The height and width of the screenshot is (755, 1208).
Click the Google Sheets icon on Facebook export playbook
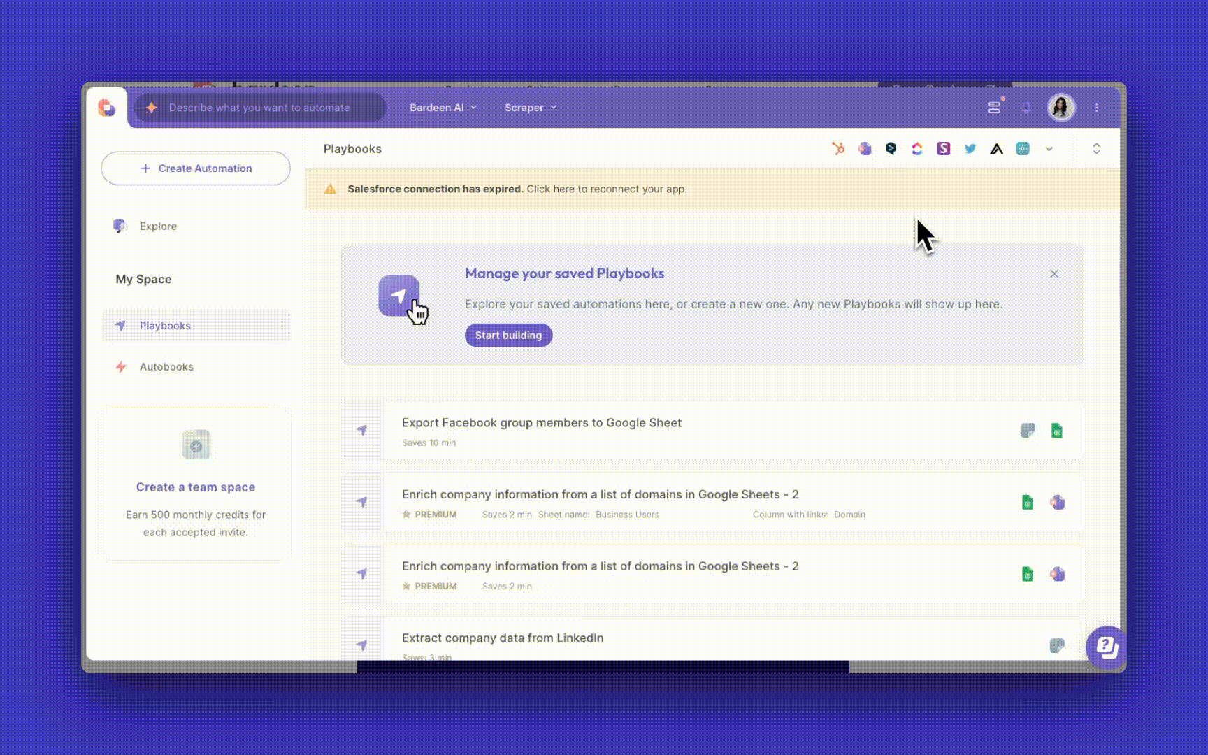1057,431
